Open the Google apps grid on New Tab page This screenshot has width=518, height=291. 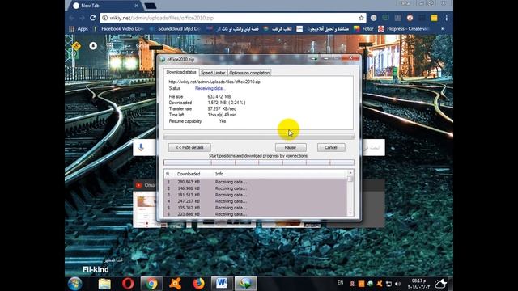110,46
